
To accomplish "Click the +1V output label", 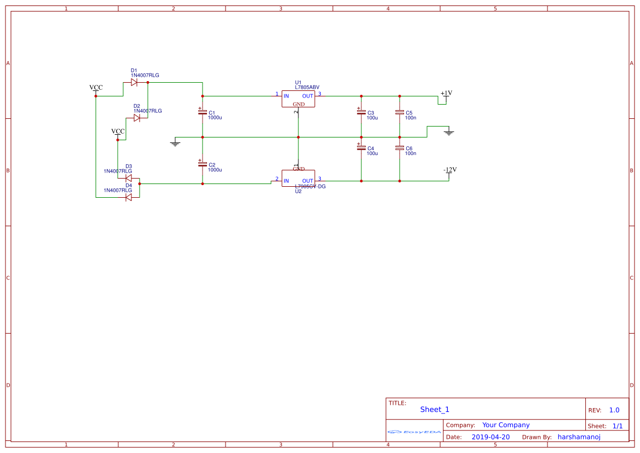I will (446, 94).
